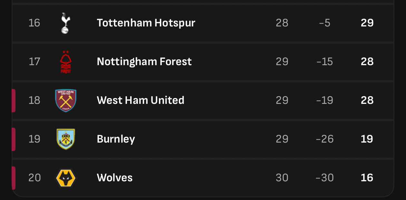Image resolution: width=406 pixels, height=200 pixels.
Task: Click position number 16 in the table
Action: (x=34, y=23)
